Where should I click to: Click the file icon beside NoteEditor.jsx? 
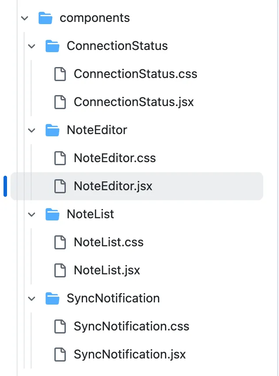(x=60, y=186)
